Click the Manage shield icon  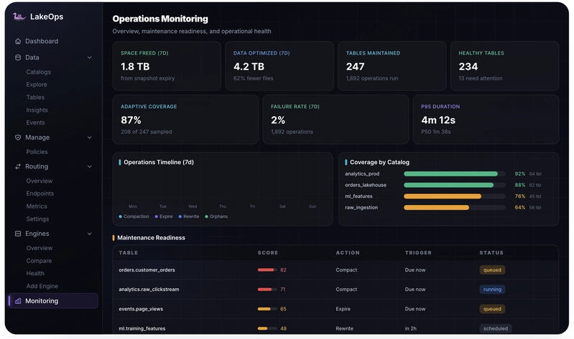[x=18, y=138]
